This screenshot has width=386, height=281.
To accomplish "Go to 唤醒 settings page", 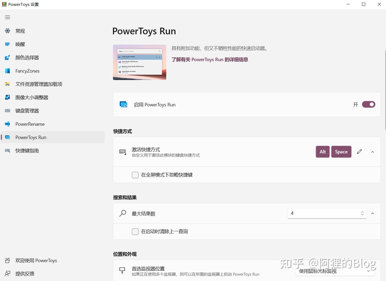I will (x=53, y=44).
